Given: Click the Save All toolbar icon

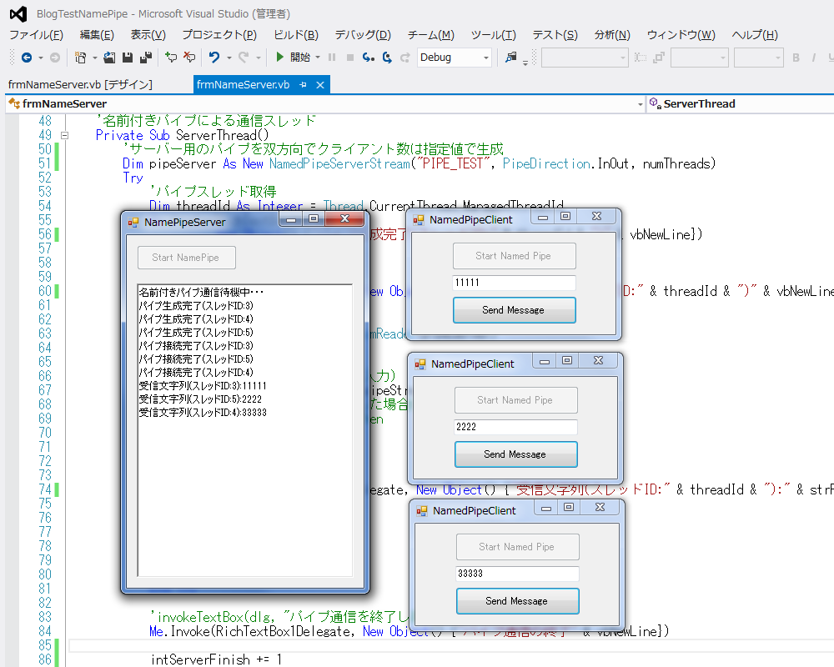Looking at the screenshot, I should pyautogui.click(x=145, y=58).
